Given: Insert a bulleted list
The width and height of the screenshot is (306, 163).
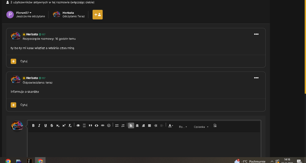Looking at the screenshot, I should [117, 126].
